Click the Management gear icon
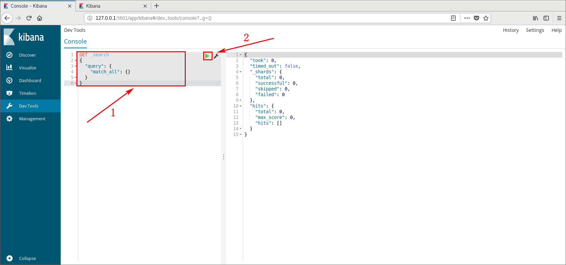This screenshot has width=566, height=265. [9, 119]
